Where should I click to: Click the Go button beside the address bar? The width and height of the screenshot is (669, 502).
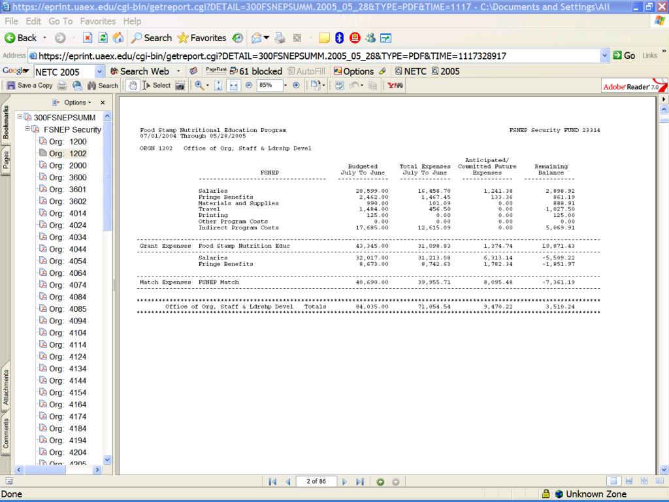625,56
